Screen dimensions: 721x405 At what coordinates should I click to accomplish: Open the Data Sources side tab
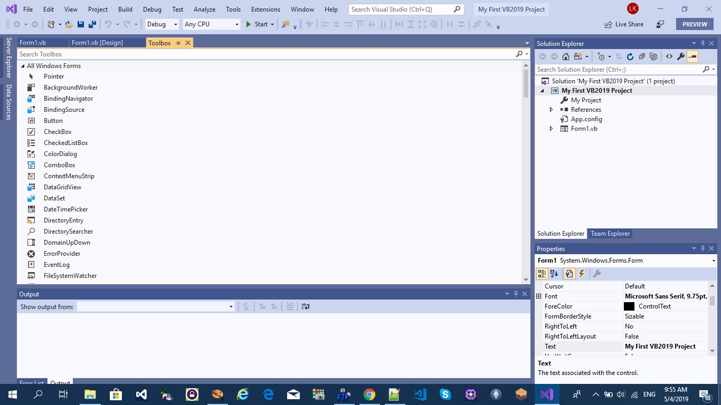(8, 102)
